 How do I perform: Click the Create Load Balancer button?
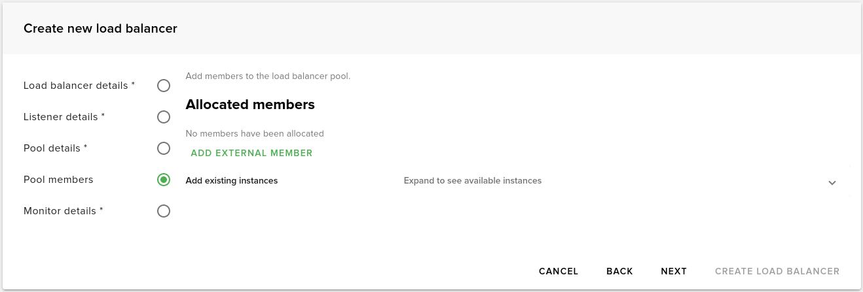tap(777, 271)
